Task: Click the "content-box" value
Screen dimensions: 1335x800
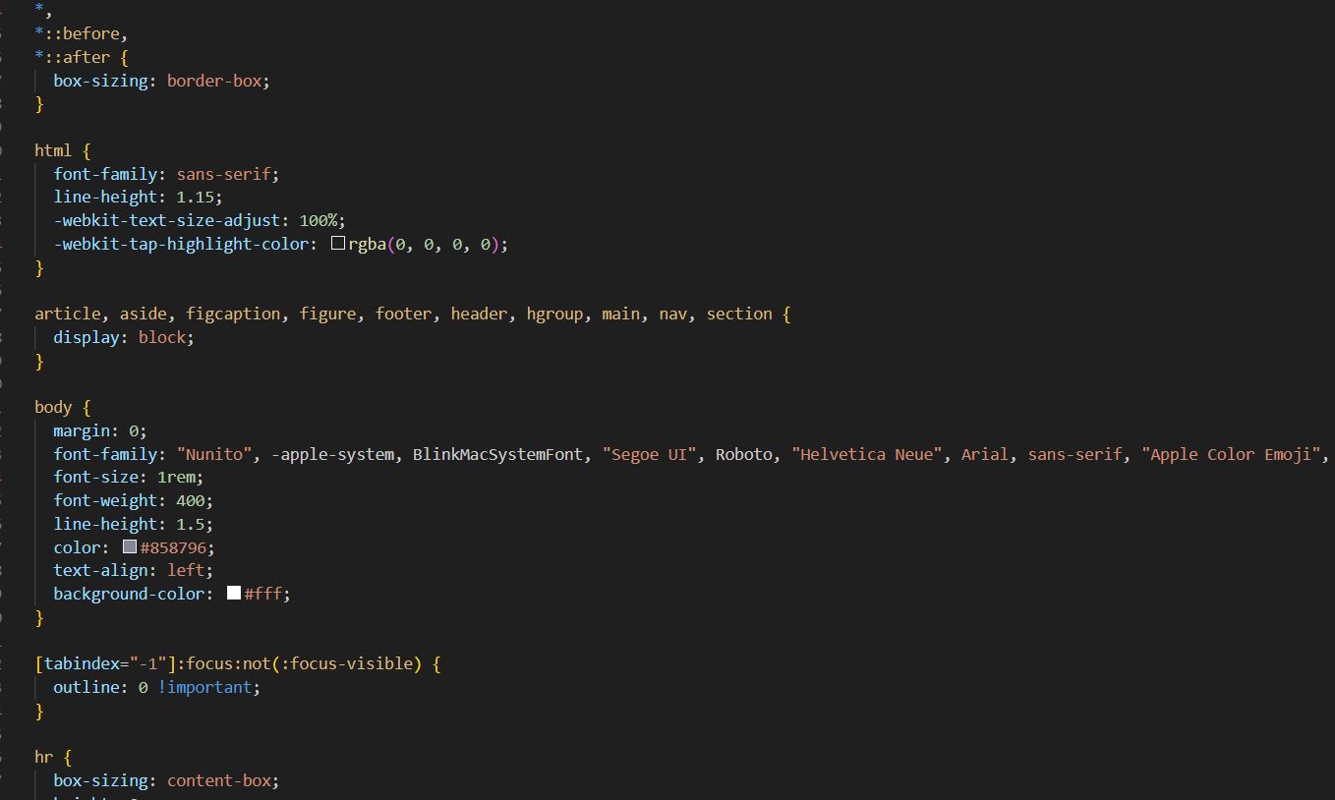Action: (219, 780)
